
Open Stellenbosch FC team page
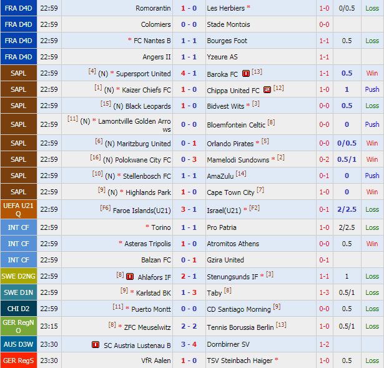(x=147, y=176)
